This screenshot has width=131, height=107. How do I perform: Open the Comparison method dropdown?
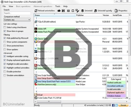pos(17,20)
